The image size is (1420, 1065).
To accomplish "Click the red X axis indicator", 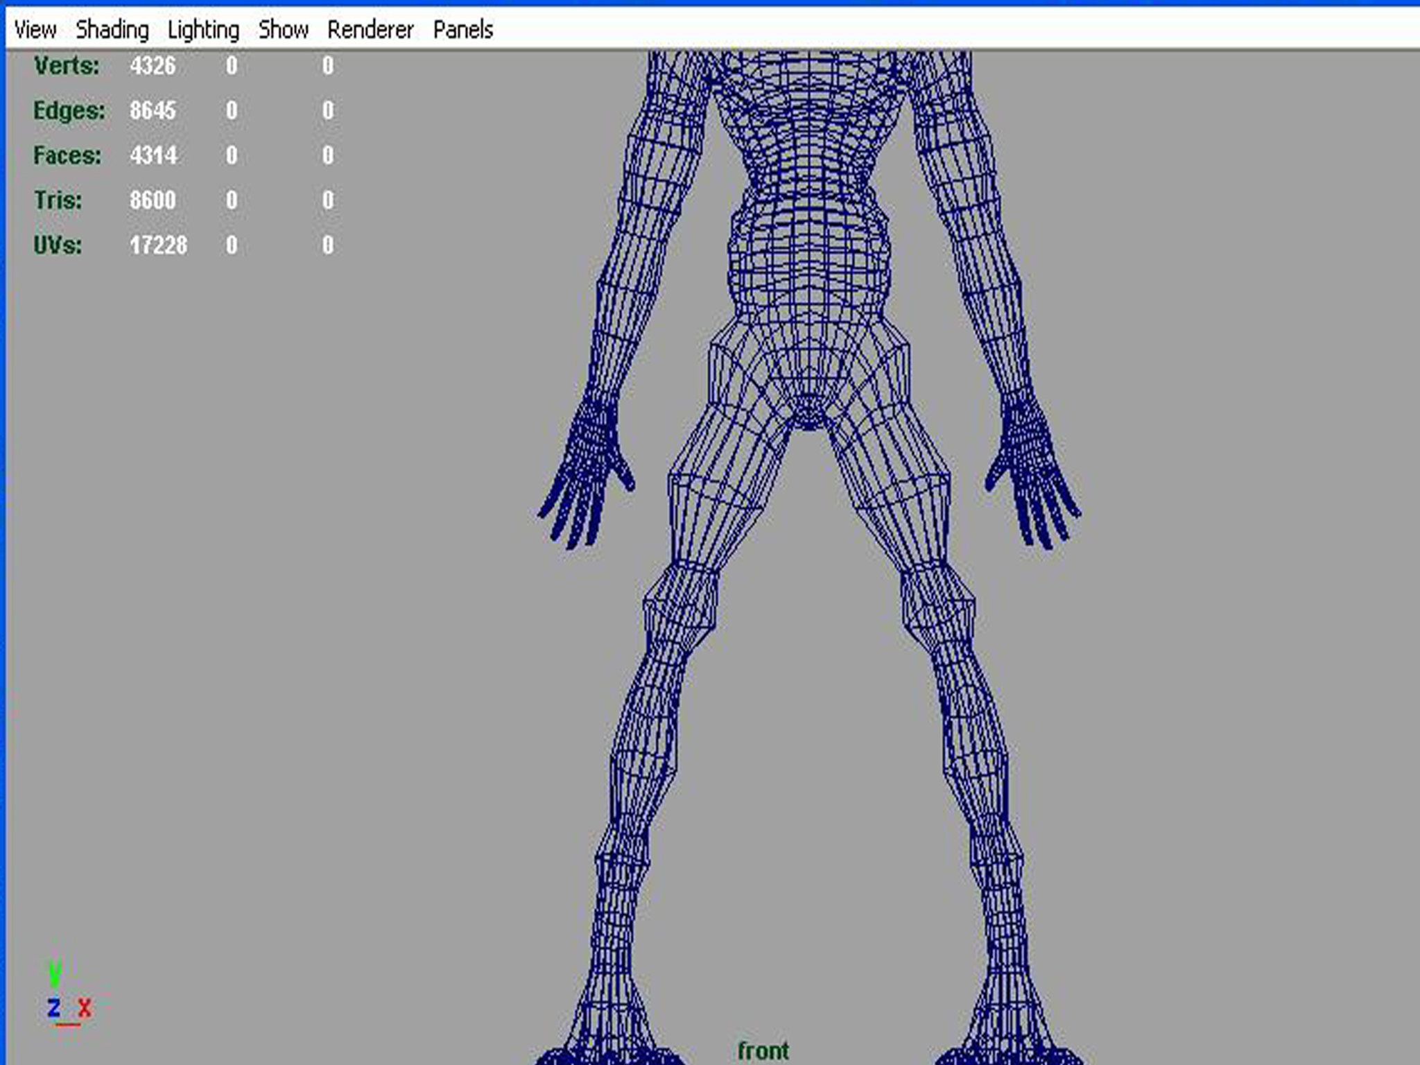I will tap(85, 1007).
